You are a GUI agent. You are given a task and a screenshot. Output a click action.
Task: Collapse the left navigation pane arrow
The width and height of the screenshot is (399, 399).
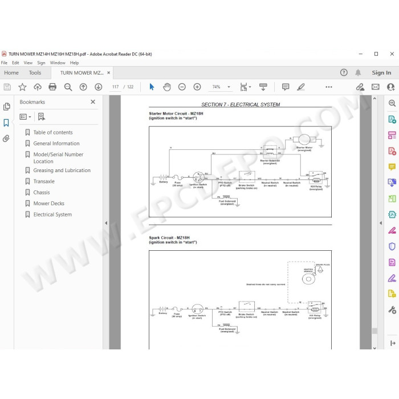(106, 223)
